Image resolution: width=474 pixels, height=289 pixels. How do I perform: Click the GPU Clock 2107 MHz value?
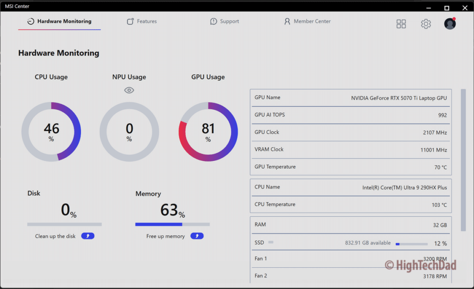pyautogui.click(x=435, y=133)
